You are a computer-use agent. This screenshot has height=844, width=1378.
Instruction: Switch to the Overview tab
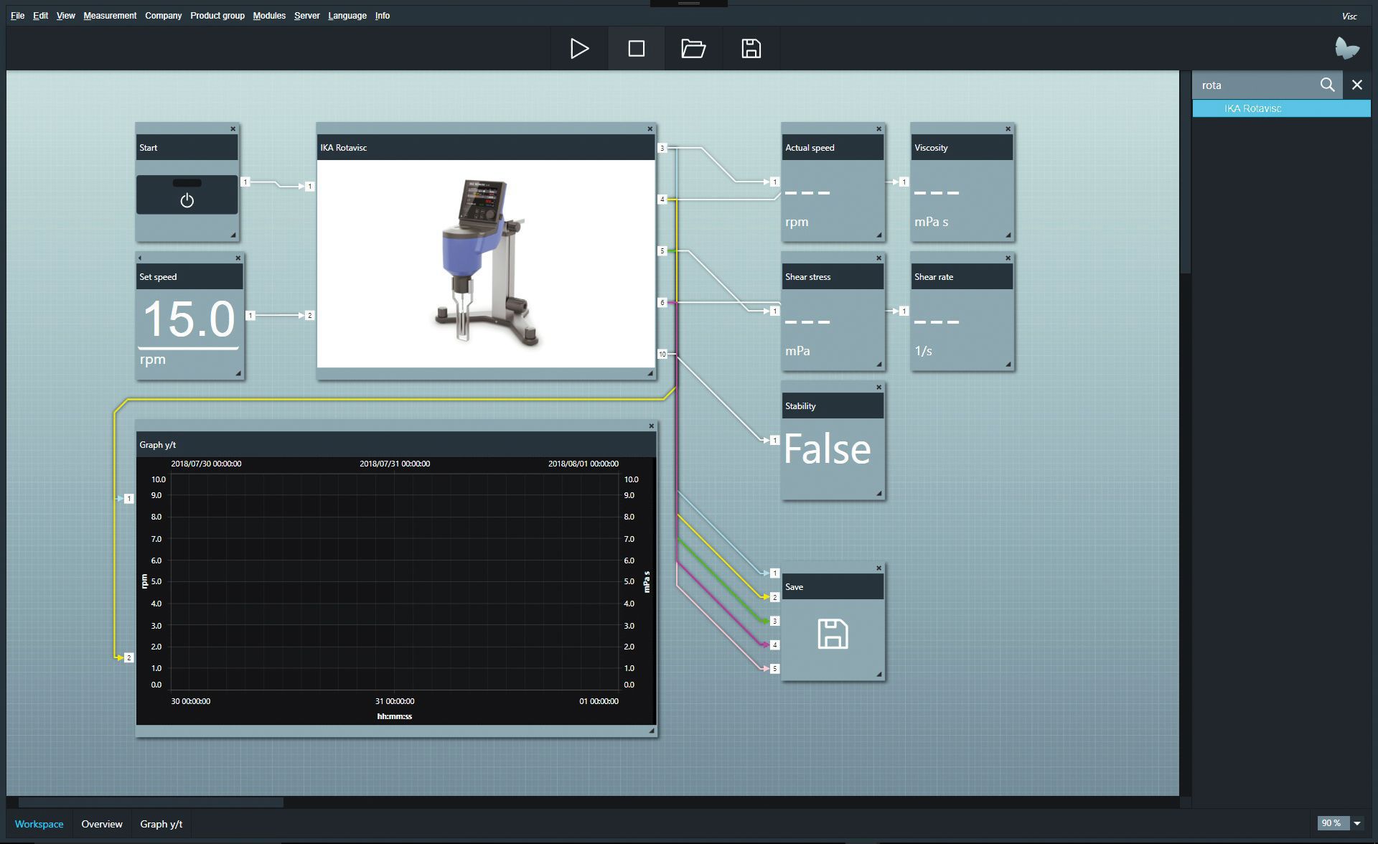[x=102, y=824]
